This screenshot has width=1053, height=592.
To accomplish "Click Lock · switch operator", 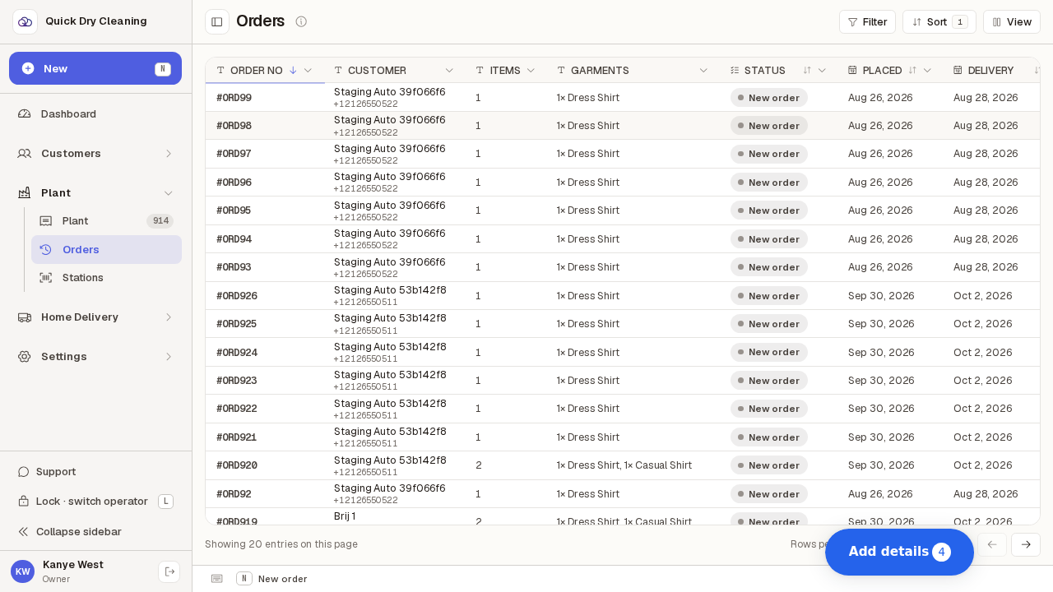I will (95, 501).
